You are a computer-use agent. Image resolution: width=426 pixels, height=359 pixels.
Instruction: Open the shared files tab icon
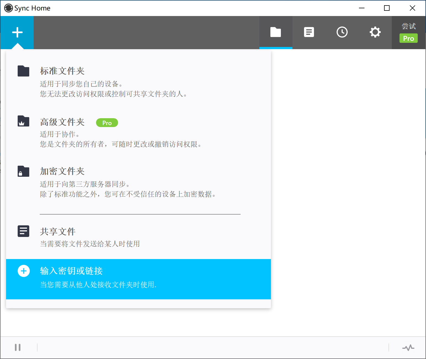click(x=309, y=32)
